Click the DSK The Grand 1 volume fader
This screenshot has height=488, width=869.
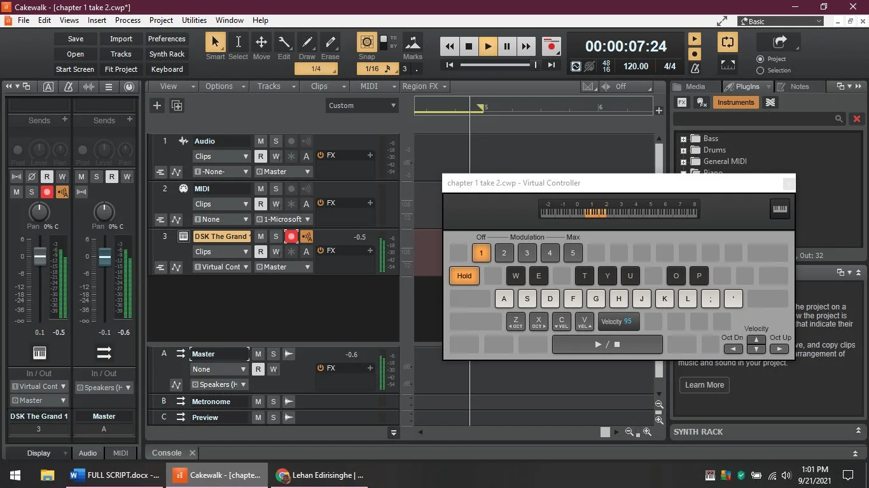coord(40,257)
